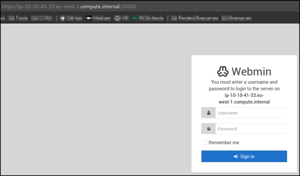Screen dimensions: 300x176
Task: Click the user silhouette icon beside Username
Action: click(x=209, y=113)
